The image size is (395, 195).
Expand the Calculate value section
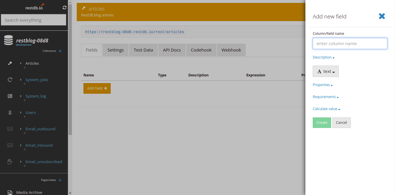326,109
